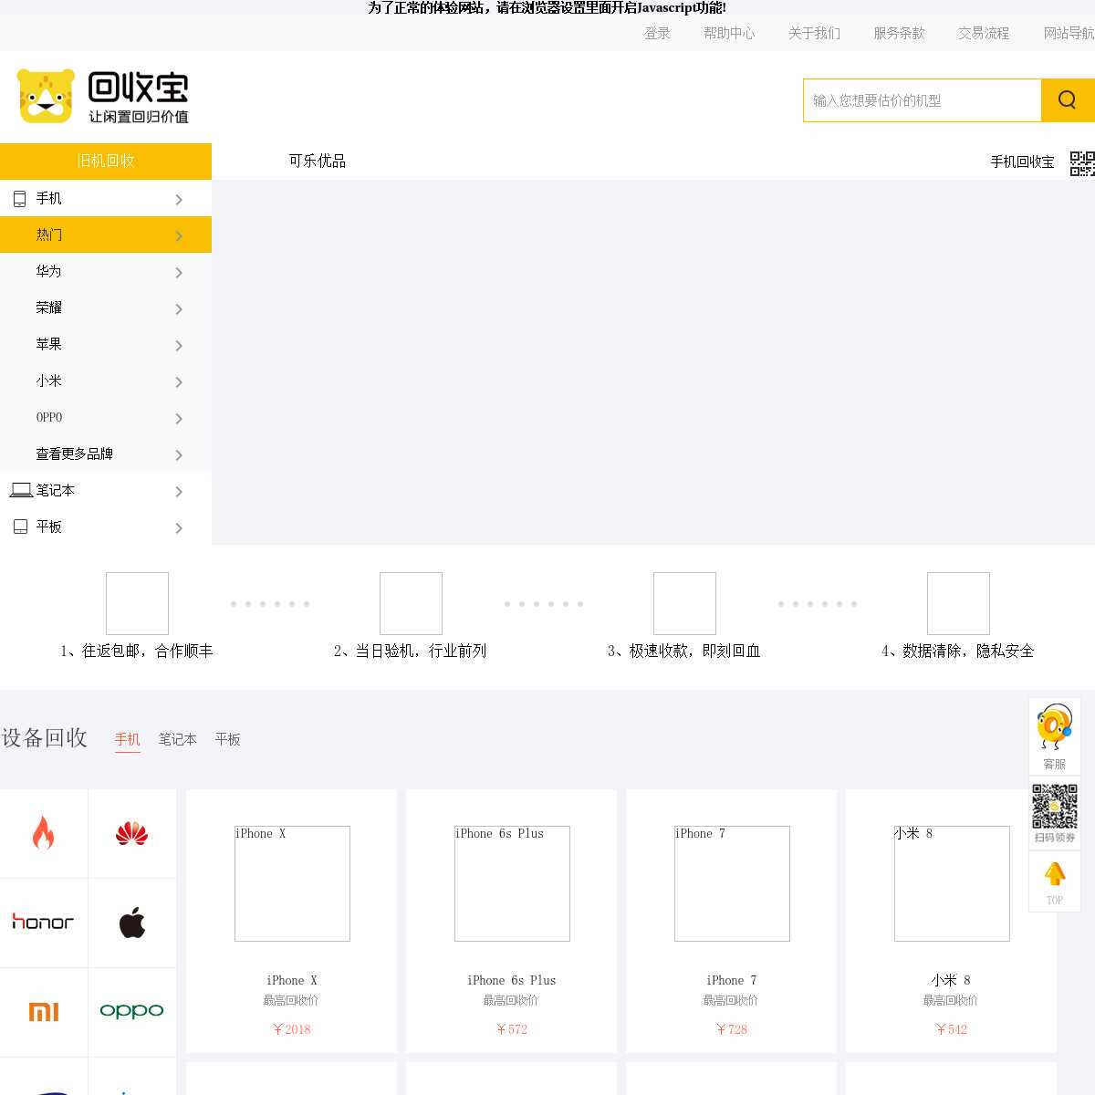Open the Honor brand logo
Image resolution: width=1095 pixels, height=1095 pixels.
pos(43,923)
